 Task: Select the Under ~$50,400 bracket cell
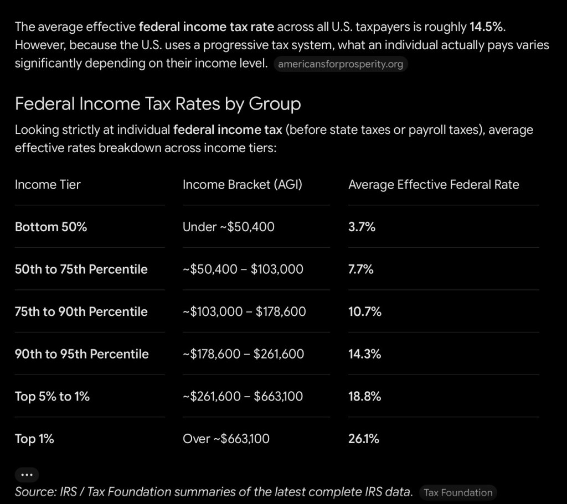229,227
